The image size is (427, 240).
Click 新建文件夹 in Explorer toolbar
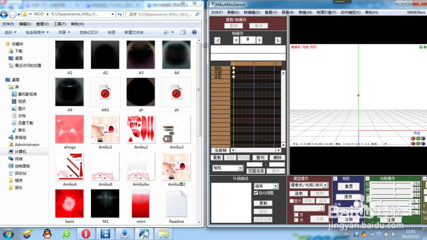pyautogui.click(x=134, y=32)
